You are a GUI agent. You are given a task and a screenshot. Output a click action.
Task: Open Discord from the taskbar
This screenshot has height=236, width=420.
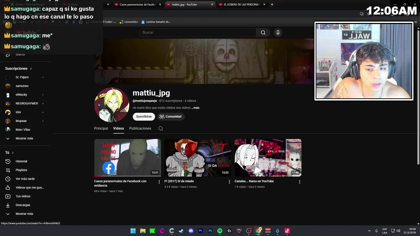pos(191,231)
